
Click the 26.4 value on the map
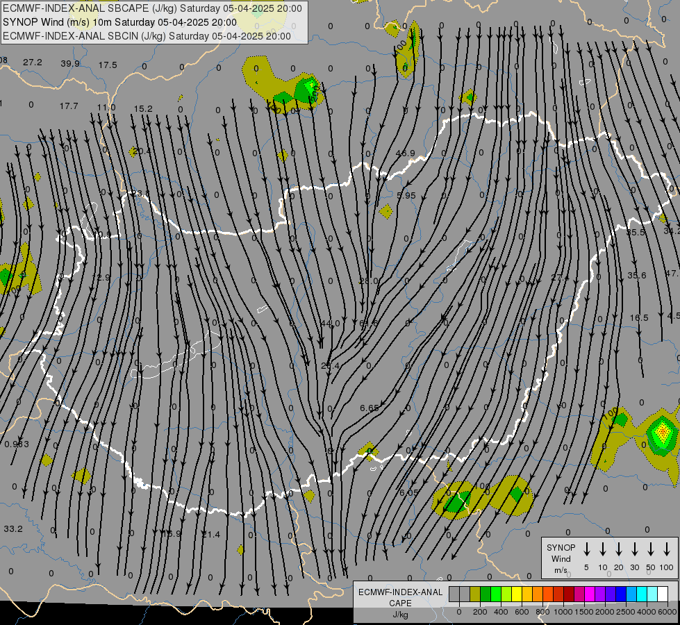tap(331, 366)
